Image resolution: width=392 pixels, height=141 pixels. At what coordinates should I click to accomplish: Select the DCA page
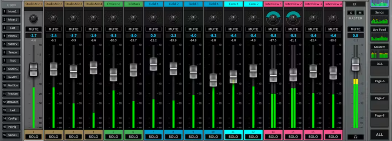point(379,68)
